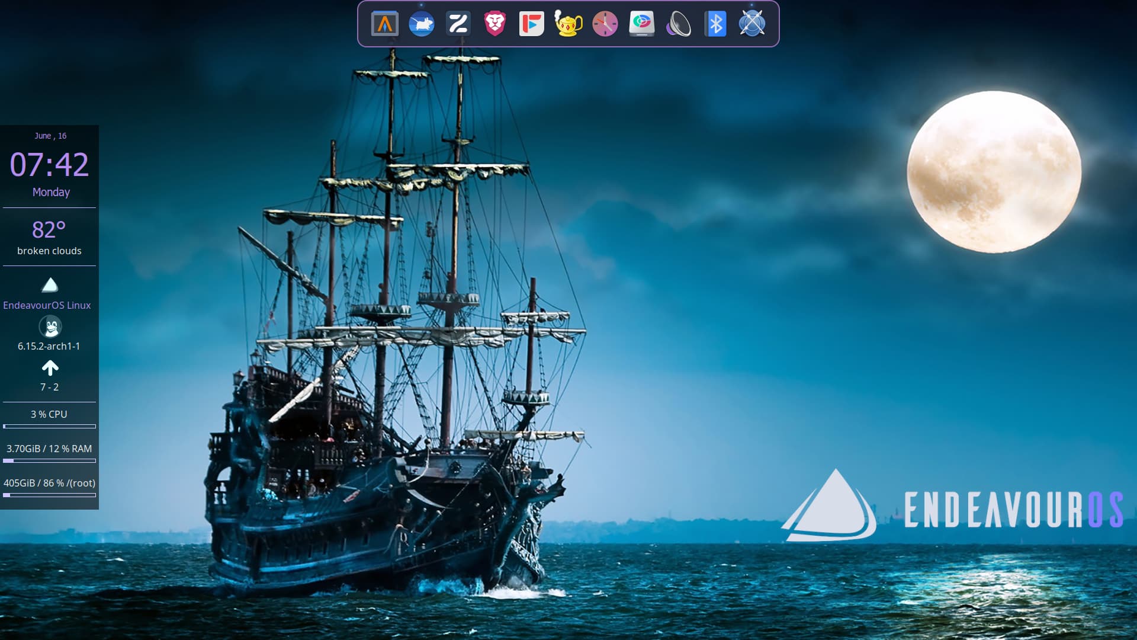Image resolution: width=1137 pixels, height=640 pixels.
Task: Open the Xfce mouse icon in the dock
Action: coord(421,24)
